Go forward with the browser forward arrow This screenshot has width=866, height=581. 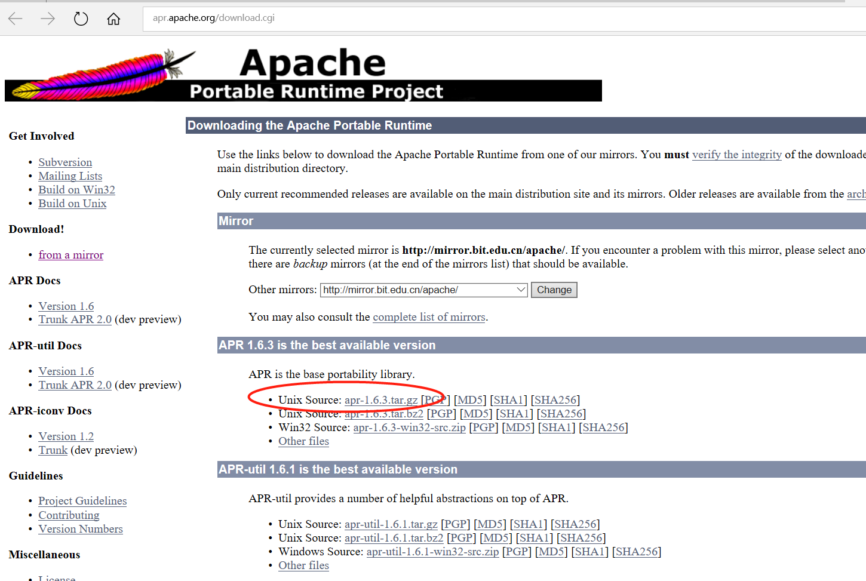[48, 19]
